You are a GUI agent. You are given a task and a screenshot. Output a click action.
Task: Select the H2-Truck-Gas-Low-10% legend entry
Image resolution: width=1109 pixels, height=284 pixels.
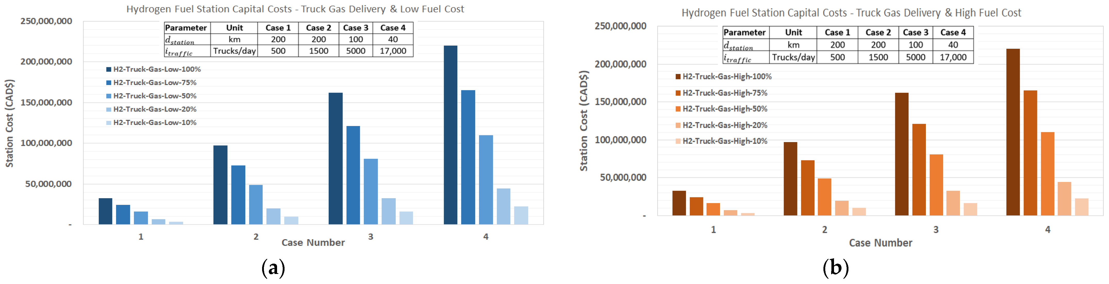[x=155, y=123]
